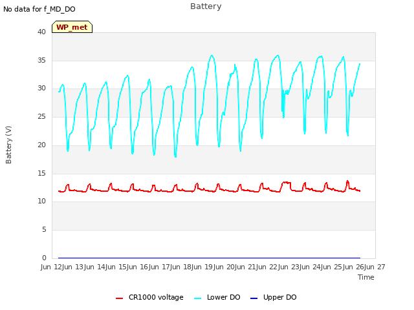Viewport: 414px width, 310px height.
Task: Click the red CR1000 voltage legend swatch
Action: [x=119, y=298]
